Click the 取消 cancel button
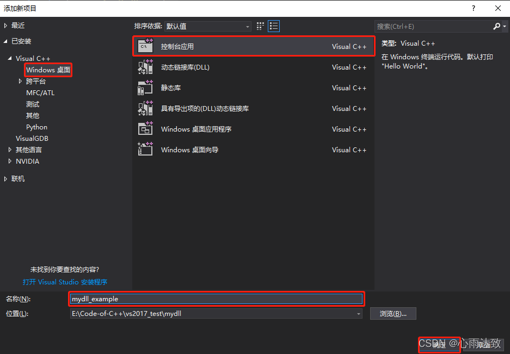Viewport: 510px width, 354px height. click(x=484, y=345)
